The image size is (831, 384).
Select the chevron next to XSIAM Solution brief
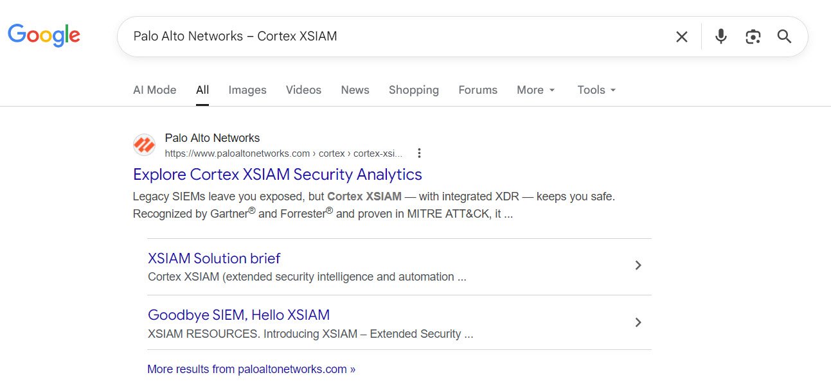click(638, 265)
